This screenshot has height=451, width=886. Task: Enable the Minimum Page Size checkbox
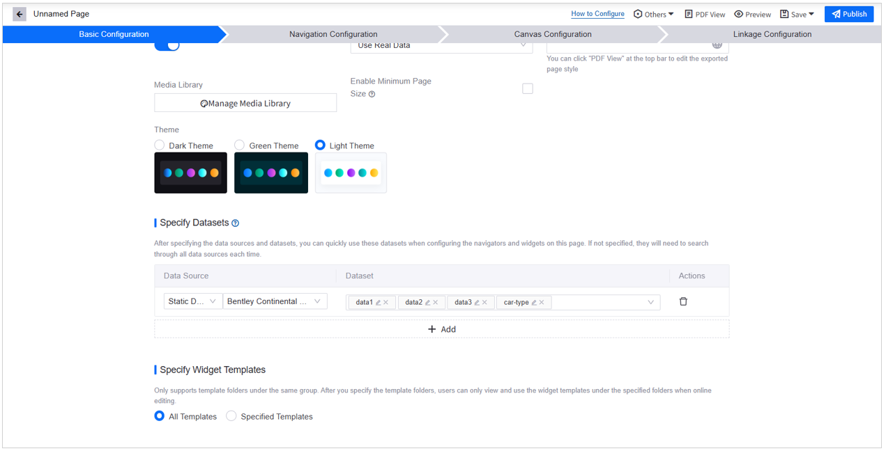pos(528,88)
